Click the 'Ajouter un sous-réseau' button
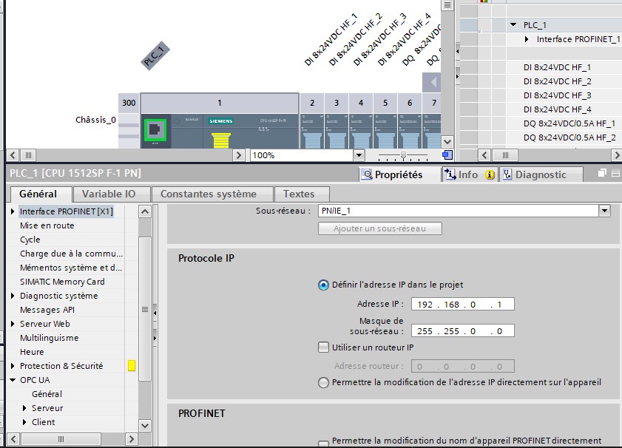This screenshot has height=448, width=622. pos(379,228)
